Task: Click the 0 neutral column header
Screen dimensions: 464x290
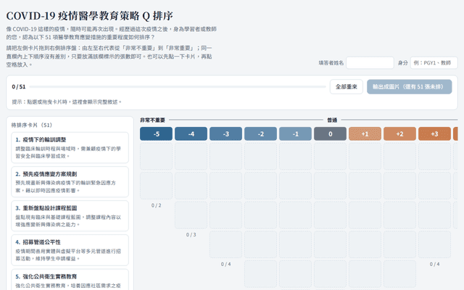Action: point(330,133)
